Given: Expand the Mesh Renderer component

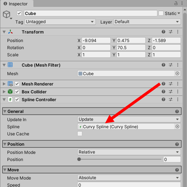Looking at the screenshot, I should coord(4,84).
